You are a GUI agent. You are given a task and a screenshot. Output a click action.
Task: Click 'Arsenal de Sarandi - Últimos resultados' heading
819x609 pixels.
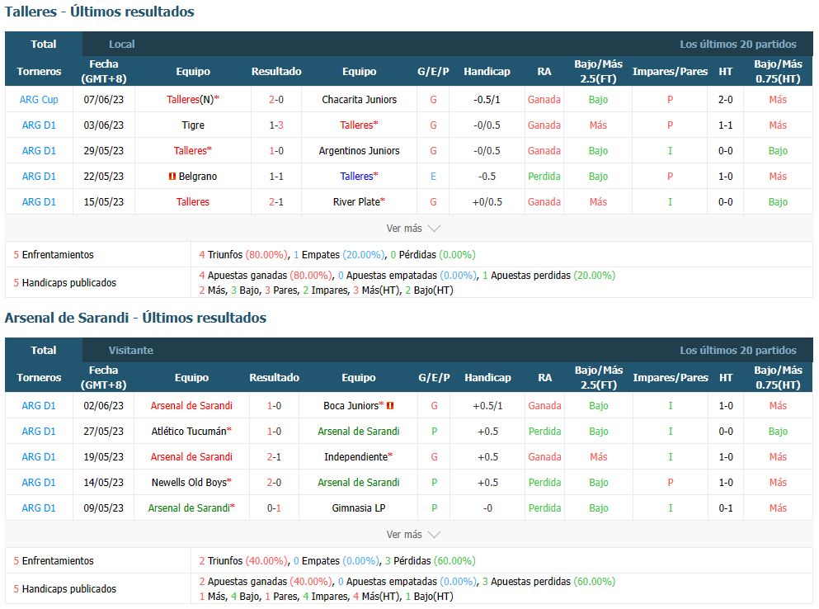(x=135, y=318)
